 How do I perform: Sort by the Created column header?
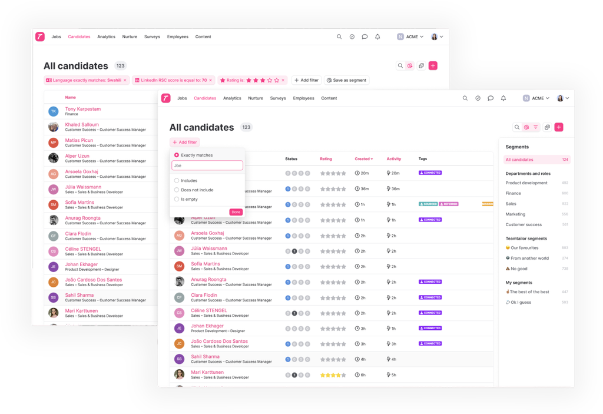pyautogui.click(x=363, y=159)
